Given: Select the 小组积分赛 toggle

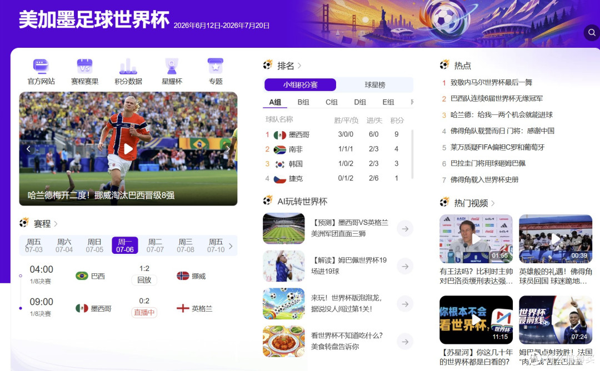Looking at the screenshot, I should [x=301, y=85].
